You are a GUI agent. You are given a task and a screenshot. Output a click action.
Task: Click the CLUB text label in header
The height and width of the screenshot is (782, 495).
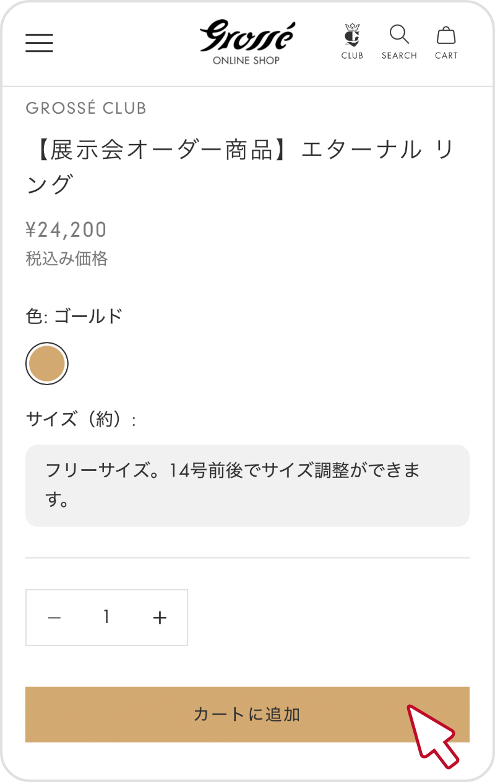click(x=352, y=56)
